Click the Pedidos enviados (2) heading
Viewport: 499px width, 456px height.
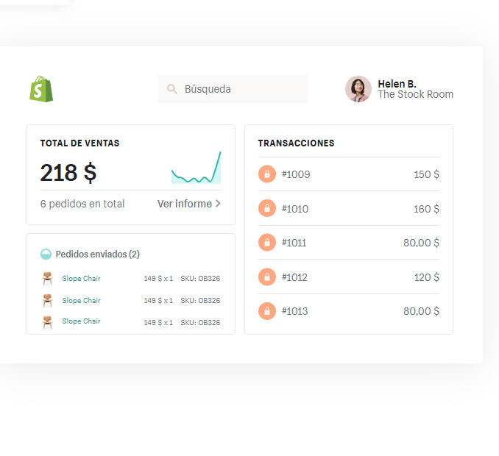coord(97,254)
